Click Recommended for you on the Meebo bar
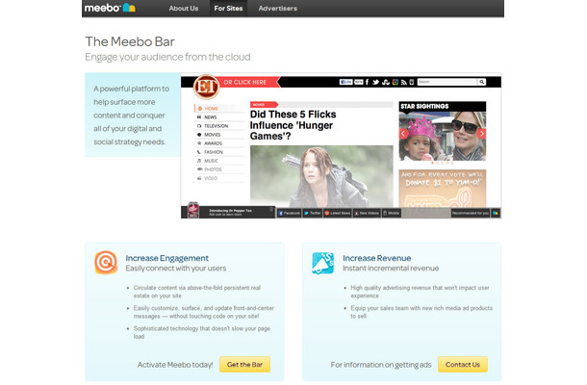The image size is (587, 385). (x=471, y=213)
